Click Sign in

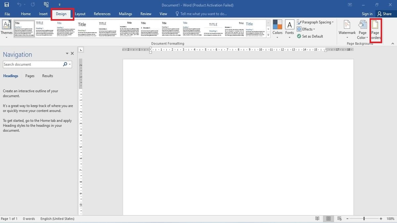(367, 14)
